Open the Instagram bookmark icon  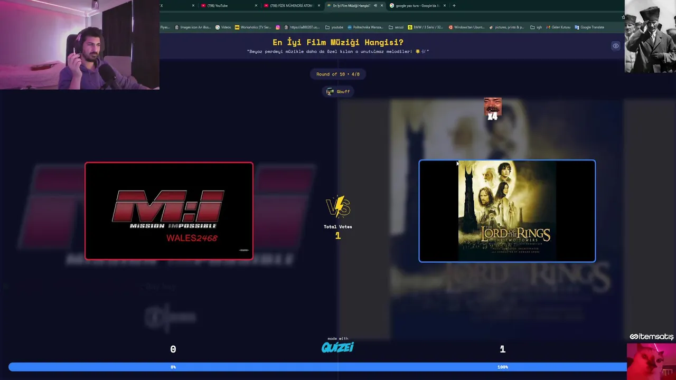pos(278,27)
